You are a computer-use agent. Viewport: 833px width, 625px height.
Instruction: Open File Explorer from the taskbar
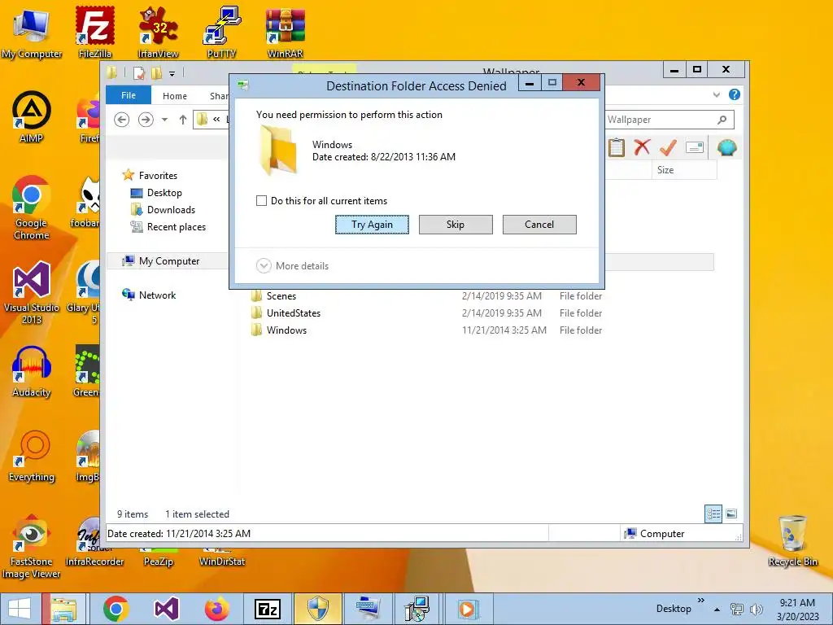click(x=63, y=609)
